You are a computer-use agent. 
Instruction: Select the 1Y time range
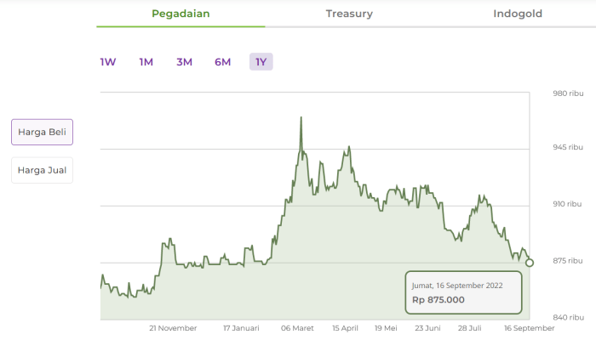coord(261,62)
